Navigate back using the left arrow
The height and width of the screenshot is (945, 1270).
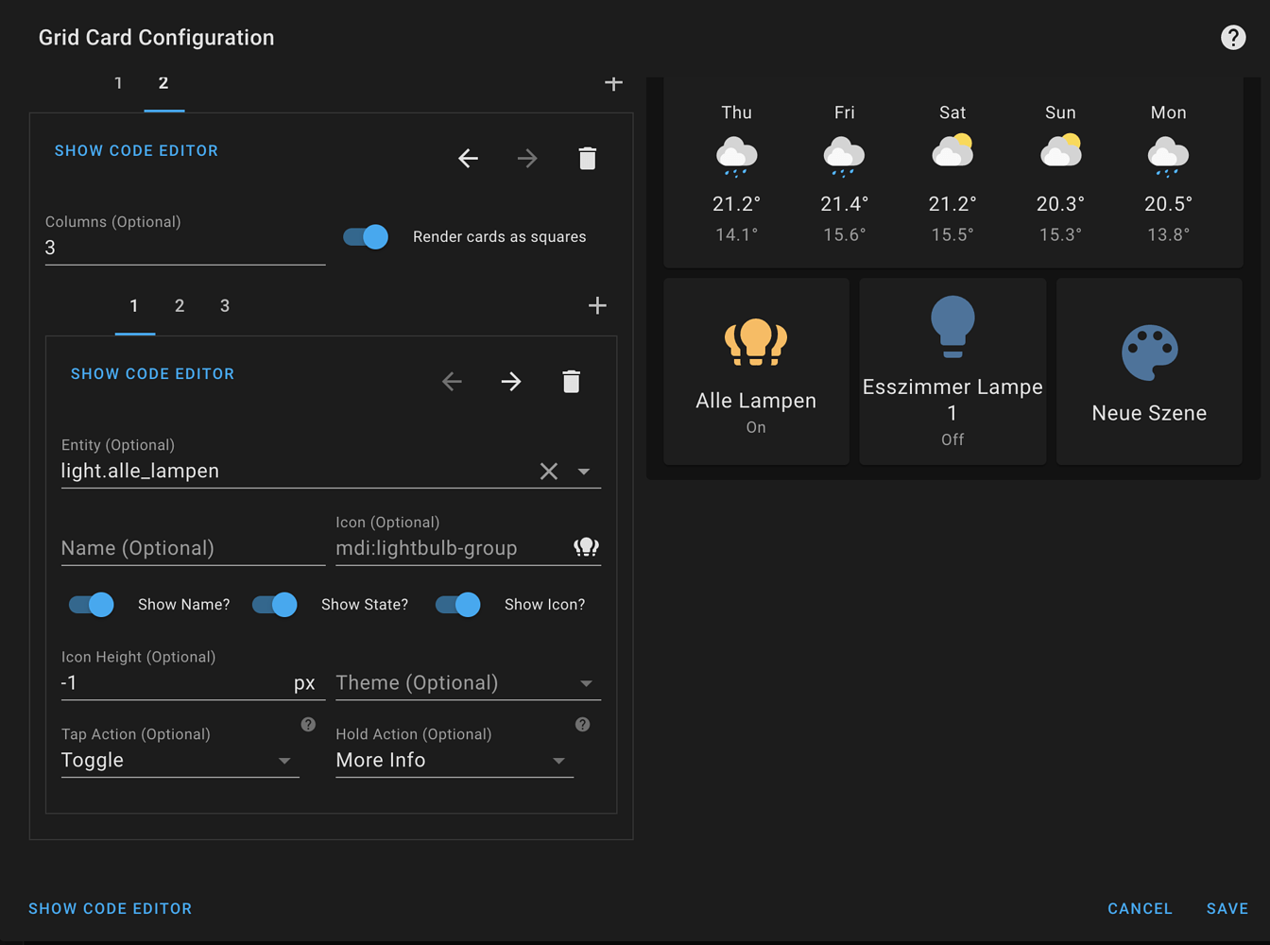[468, 159]
